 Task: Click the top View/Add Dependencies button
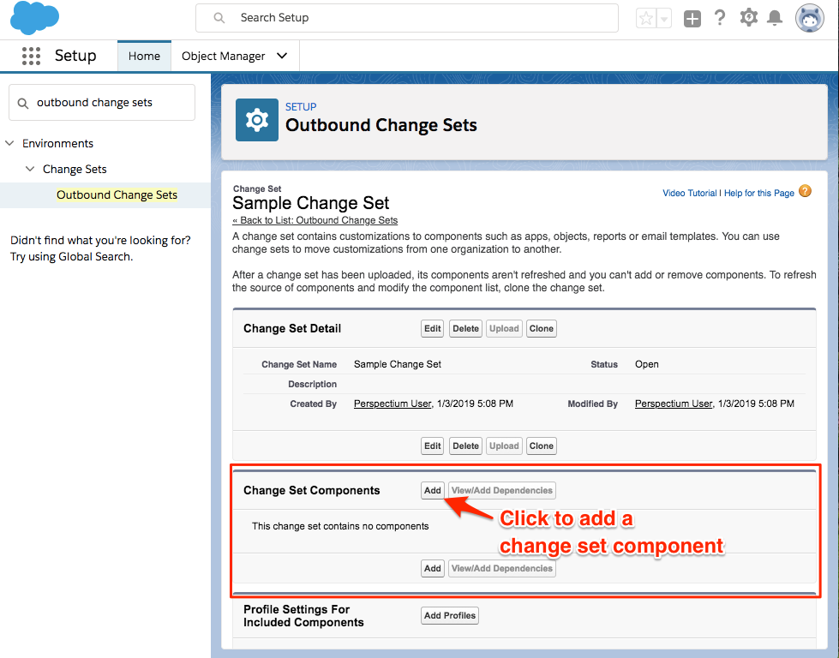coord(502,491)
